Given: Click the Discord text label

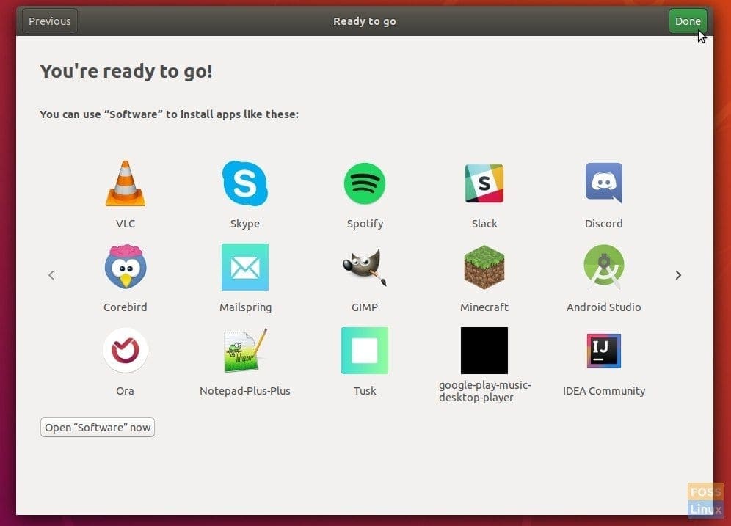Looking at the screenshot, I should click(x=604, y=224).
